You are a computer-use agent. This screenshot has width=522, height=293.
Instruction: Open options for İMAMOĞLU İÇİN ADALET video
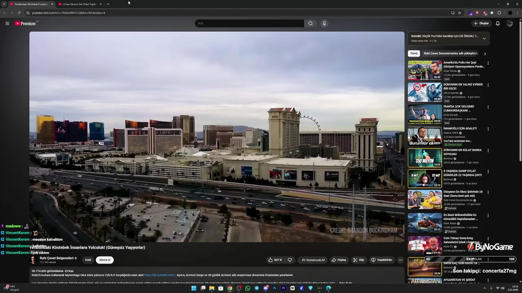[x=488, y=129]
